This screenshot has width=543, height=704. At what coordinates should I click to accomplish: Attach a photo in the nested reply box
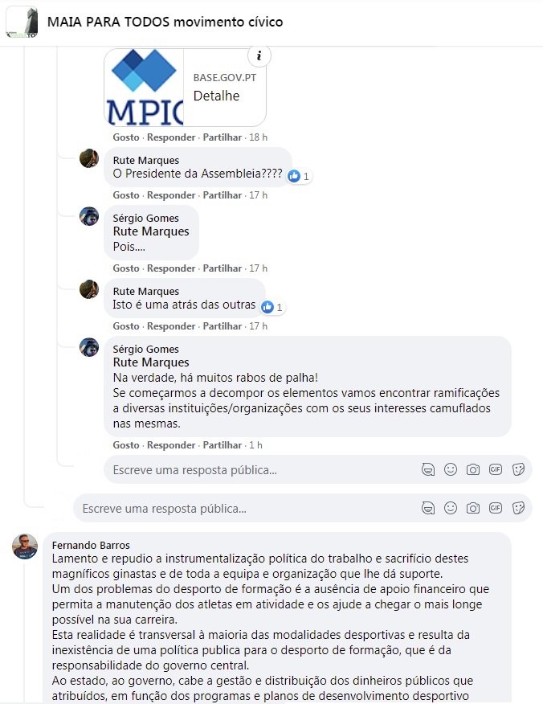(473, 469)
